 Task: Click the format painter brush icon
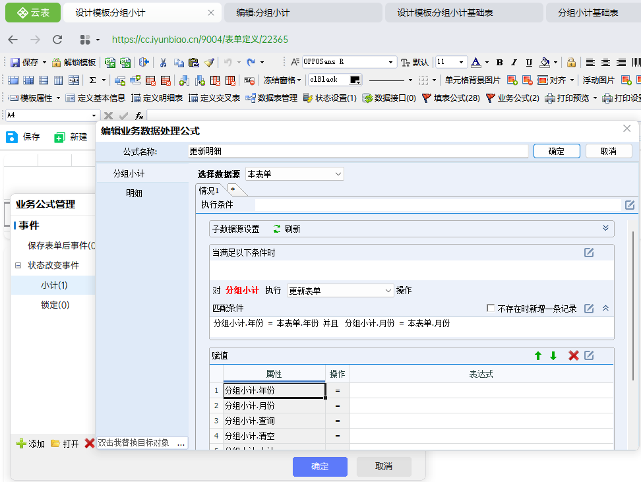point(209,62)
